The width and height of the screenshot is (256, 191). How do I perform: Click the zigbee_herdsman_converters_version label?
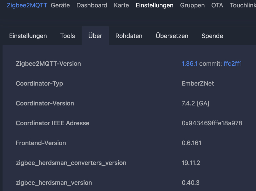71,163
